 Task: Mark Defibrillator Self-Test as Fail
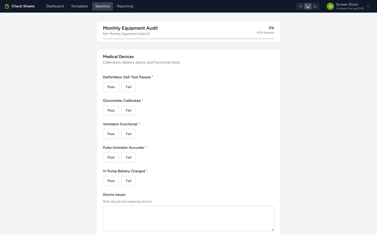pyautogui.click(x=128, y=87)
